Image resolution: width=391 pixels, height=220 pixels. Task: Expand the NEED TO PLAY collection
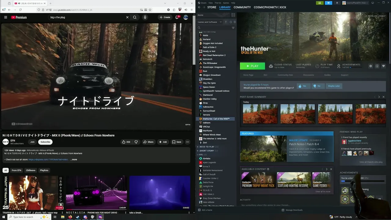198,147
